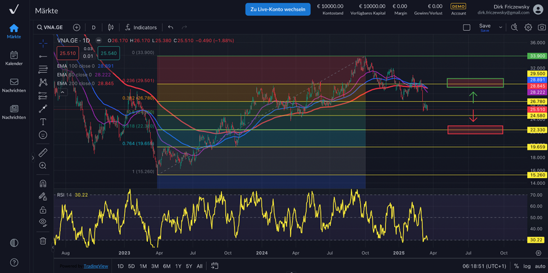The height and width of the screenshot is (273, 548).
Task: Select the crosshair cursor tool
Action: (43, 43)
